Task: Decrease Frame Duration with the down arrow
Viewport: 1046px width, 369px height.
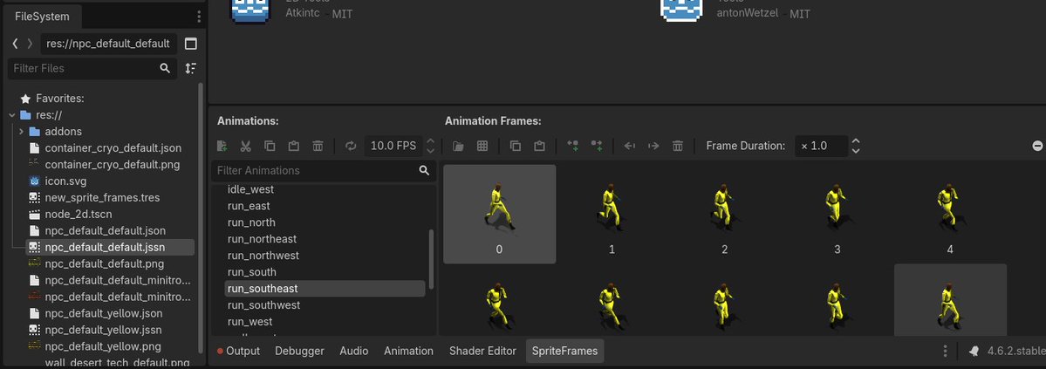Action: pyautogui.click(x=856, y=151)
